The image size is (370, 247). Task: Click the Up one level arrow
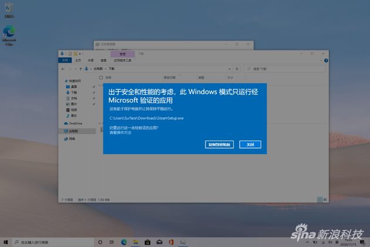(x=80, y=69)
